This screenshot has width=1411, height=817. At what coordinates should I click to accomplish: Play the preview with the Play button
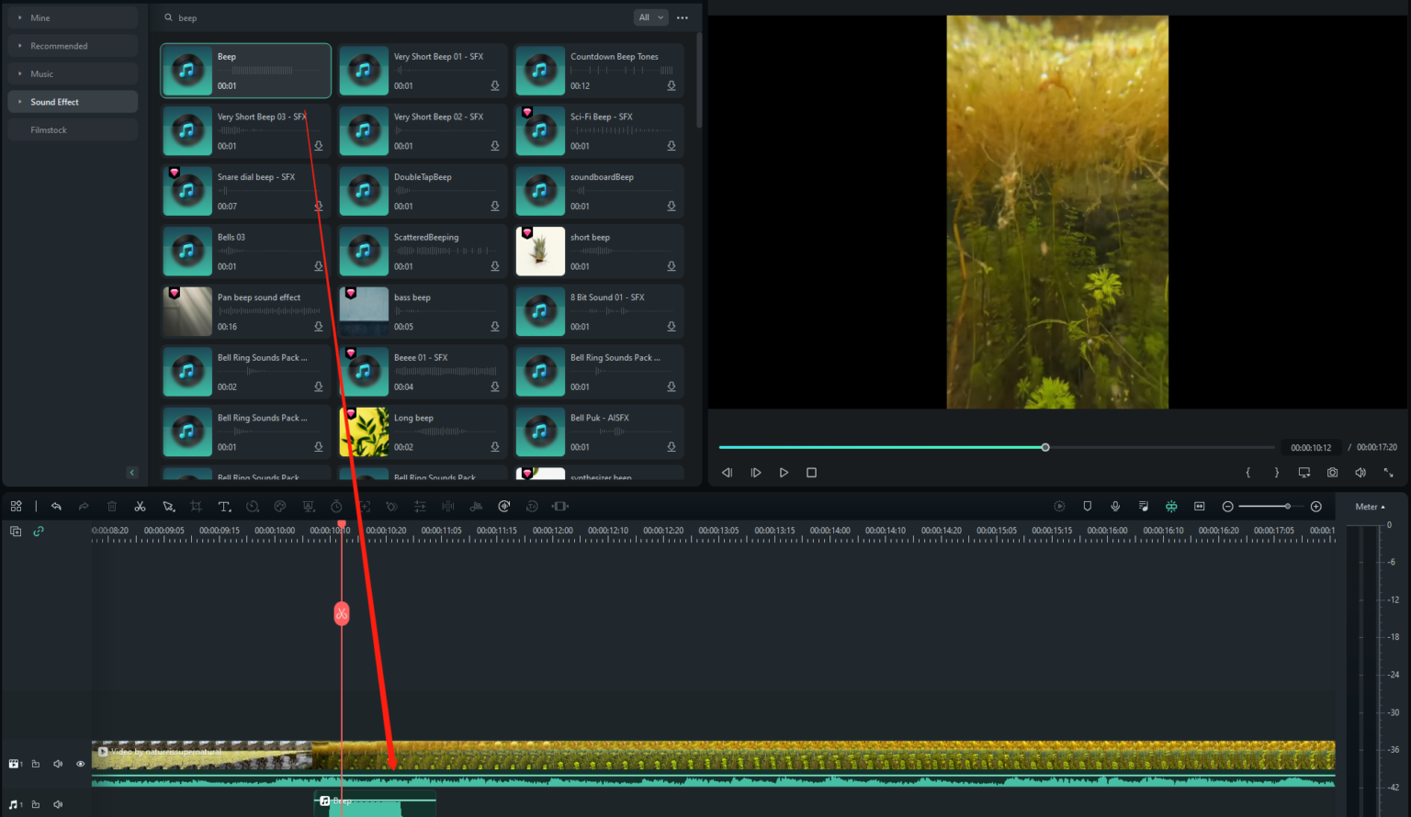[784, 472]
